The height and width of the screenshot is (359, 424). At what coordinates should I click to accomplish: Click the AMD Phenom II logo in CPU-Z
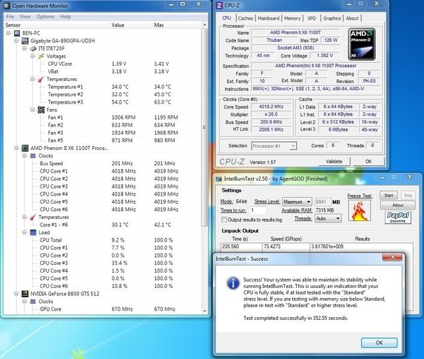pos(362,44)
